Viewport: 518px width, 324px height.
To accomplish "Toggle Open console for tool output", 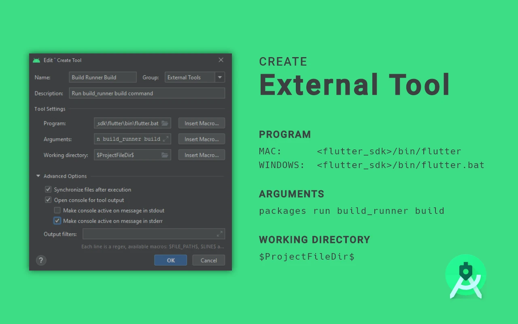I will [48, 200].
